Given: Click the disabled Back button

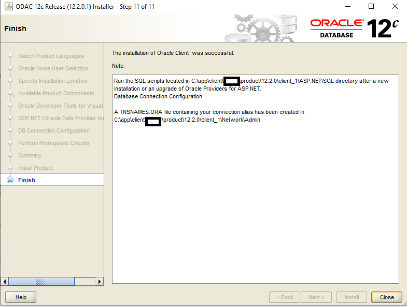Looking at the screenshot, I should (285, 297).
